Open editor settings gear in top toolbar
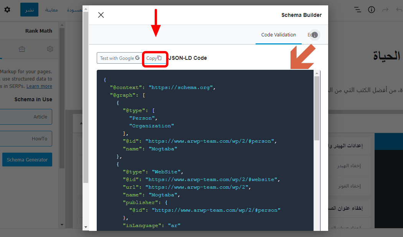The height and width of the screenshot is (237, 403). tap(7, 10)
